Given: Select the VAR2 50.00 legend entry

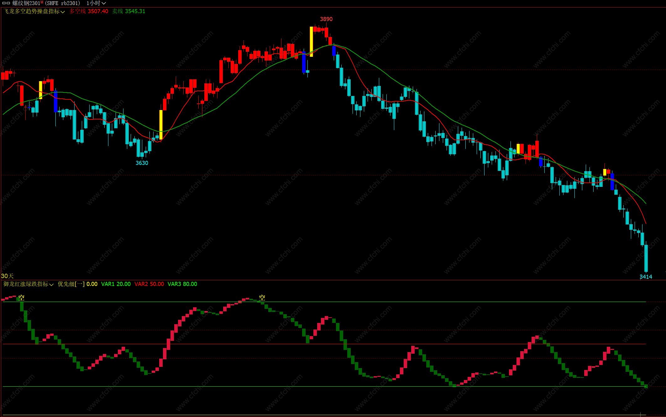Looking at the screenshot, I should pos(149,284).
